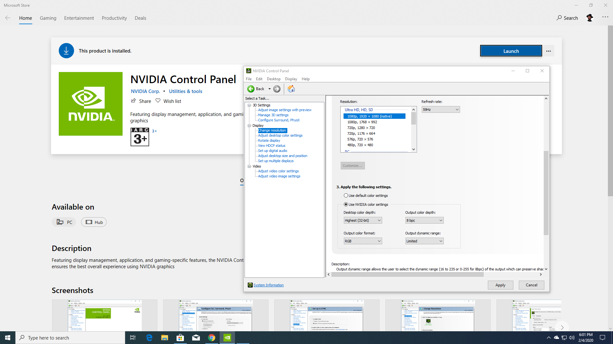Click the System Information icon
The width and height of the screenshot is (613, 344).
[250, 285]
